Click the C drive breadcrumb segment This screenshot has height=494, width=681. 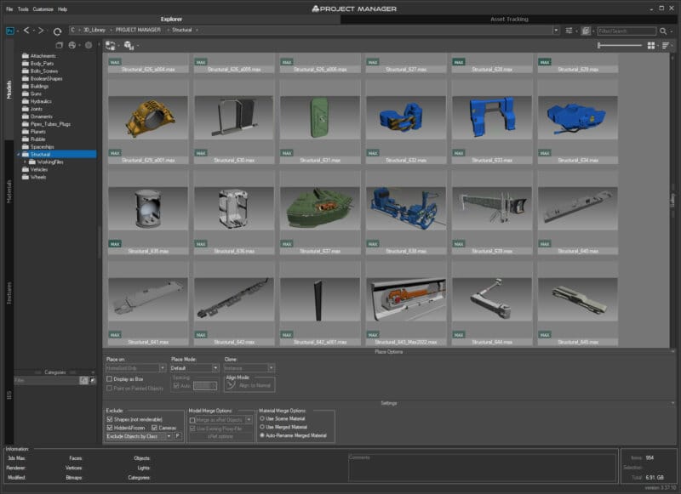pyautogui.click(x=73, y=30)
